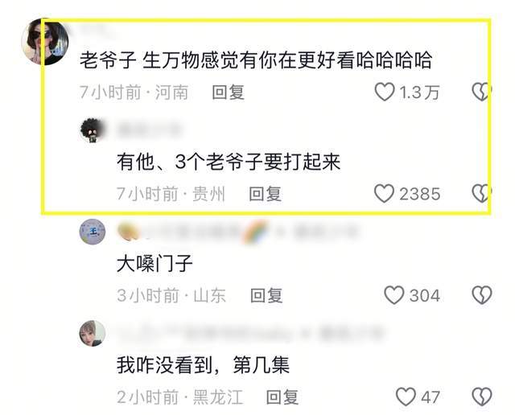The width and height of the screenshot is (515, 415).
Task: Reply to the comment from 黑龙江
Action: pyautogui.click(x=282, y=397)
